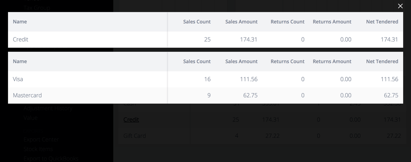Open Adjustment History in the sidebar

(48, 108)
